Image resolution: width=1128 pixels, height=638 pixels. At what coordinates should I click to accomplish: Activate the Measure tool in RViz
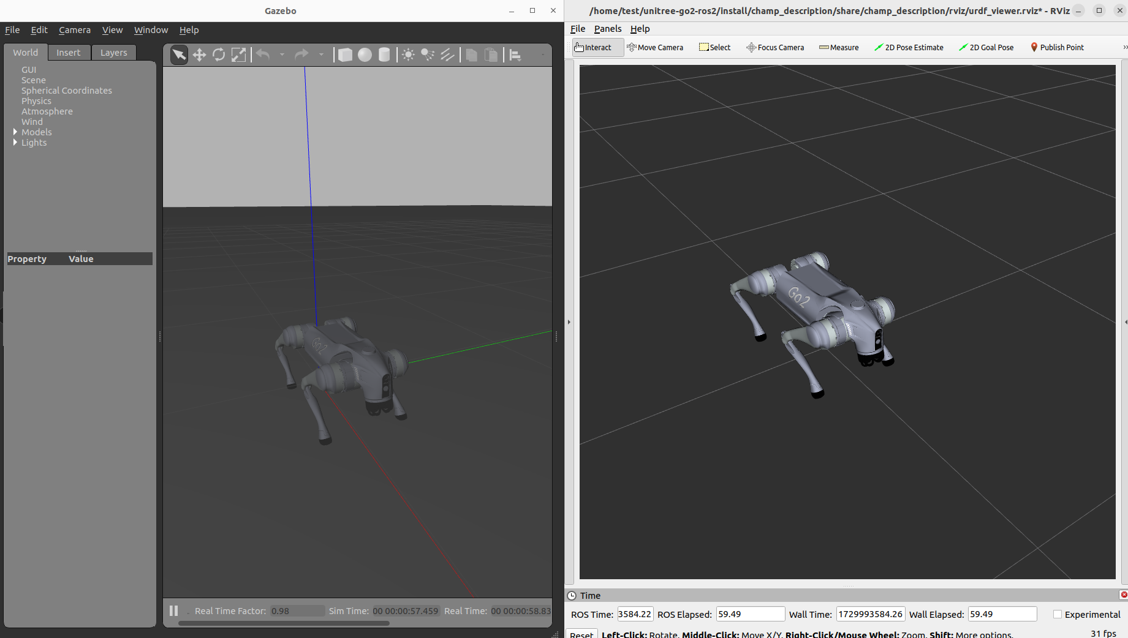[839, 47]
